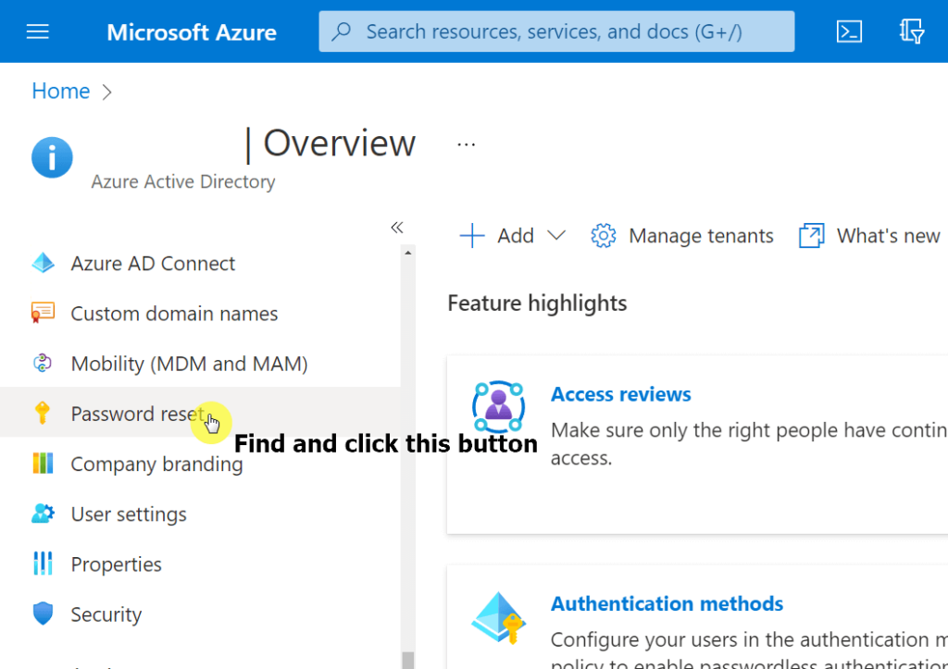Click the Mobility (MDM and MAM) icon

43,364
